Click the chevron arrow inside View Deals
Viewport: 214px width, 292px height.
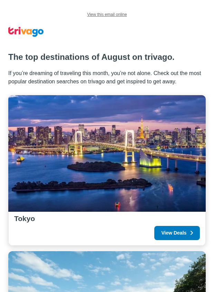click(x=192, y=233)
